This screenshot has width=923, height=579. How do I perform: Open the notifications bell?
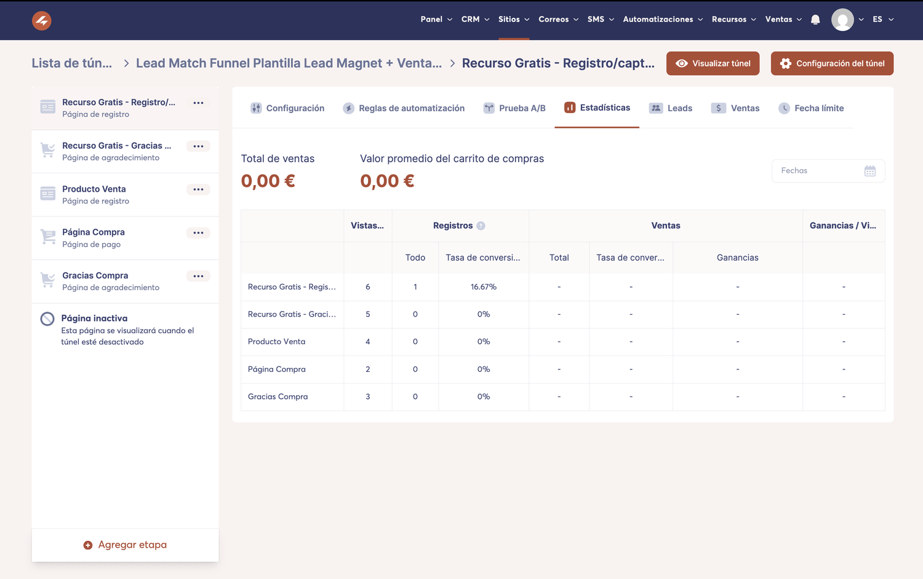[815, 20]
